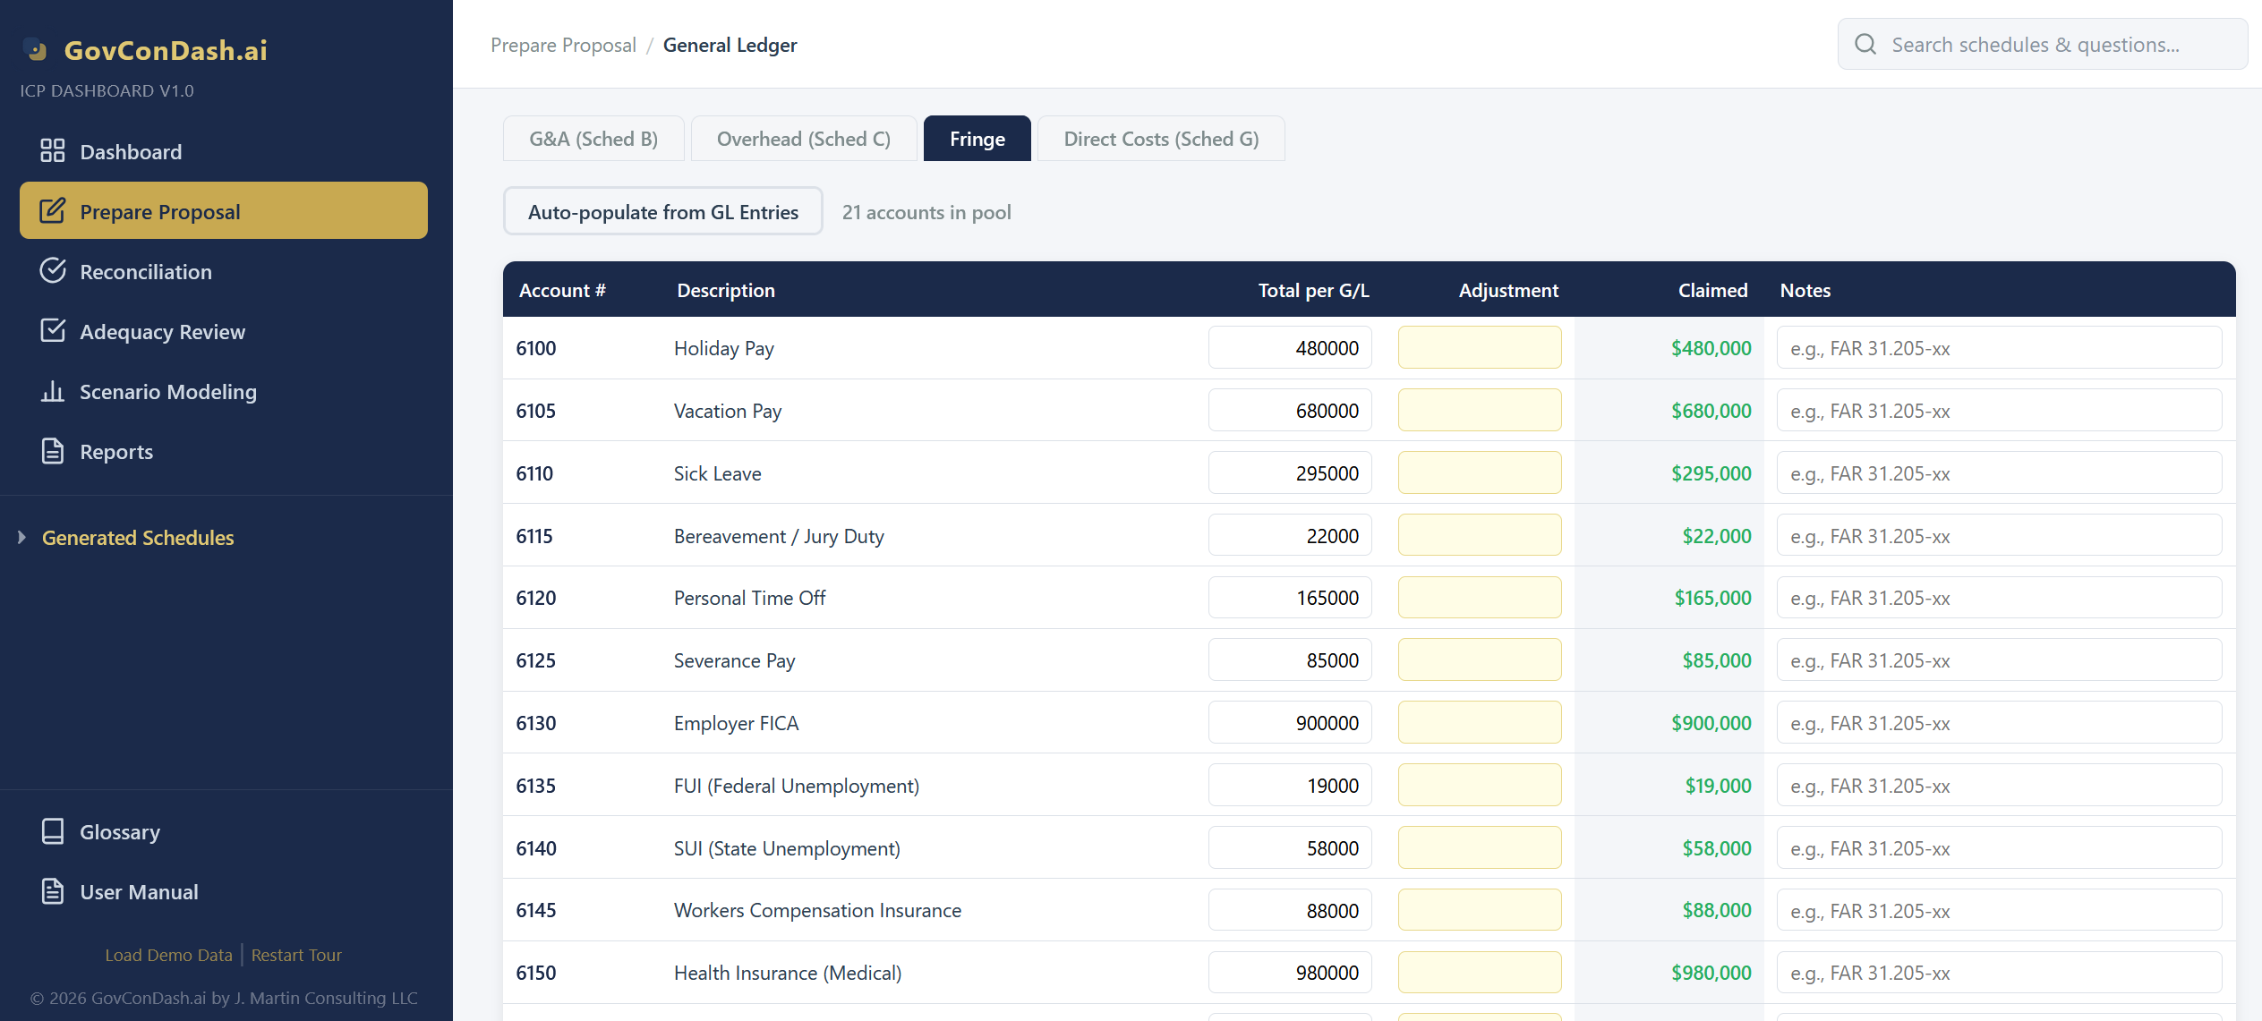Viewport: 2262px width, 1021px height.
Task: Click the Restart Tour link
Action: tap(296, 955)
